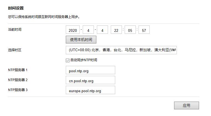
Task: Open the (UTC+08:00) time zone dropdown
Action: pyautogui.click(x=121, y=50)
